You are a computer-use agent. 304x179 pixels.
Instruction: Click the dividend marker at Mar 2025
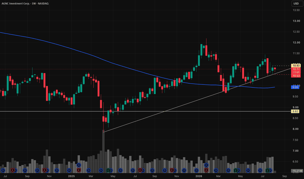point(89,171)
